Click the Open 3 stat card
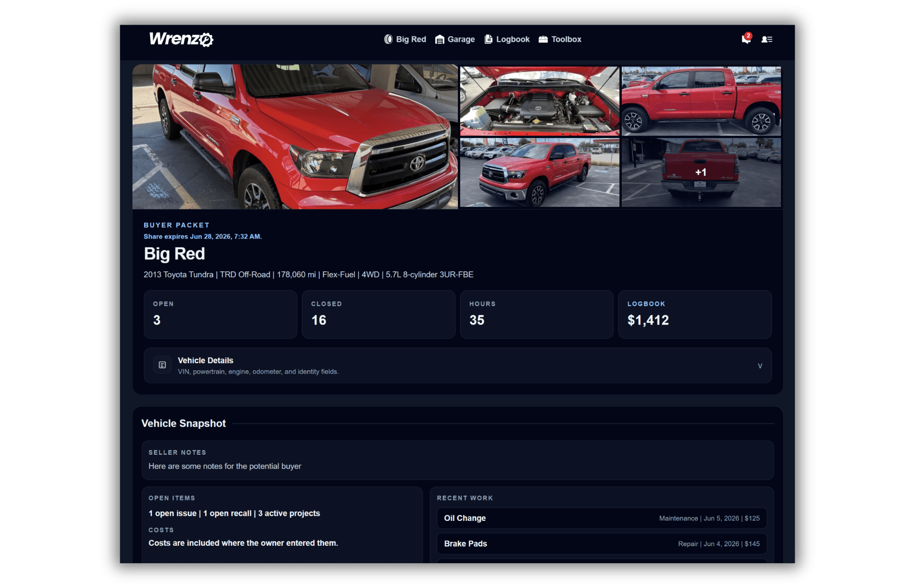 (x=220, y=314)
